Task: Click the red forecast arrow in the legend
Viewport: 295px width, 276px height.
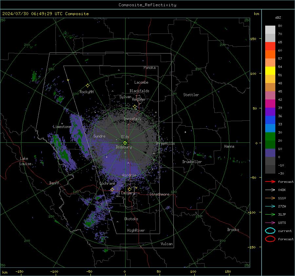Action: point(270,181)
